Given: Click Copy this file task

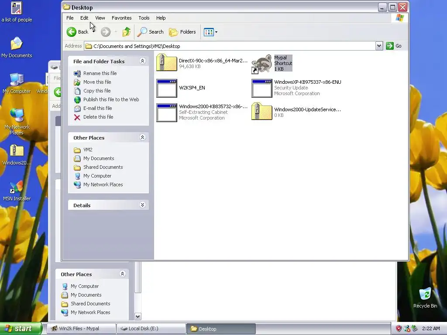Looking at the screenshot, I should tap(96, 91).
